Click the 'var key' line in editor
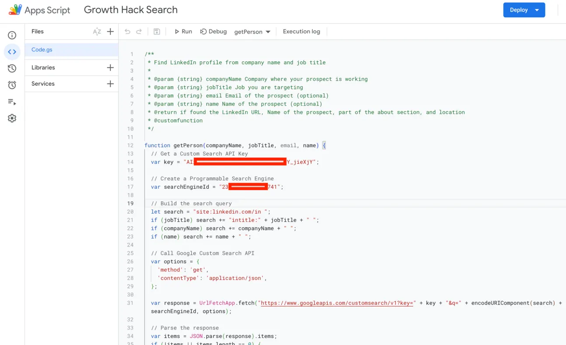The image size is (566, 345). point(235,162)
